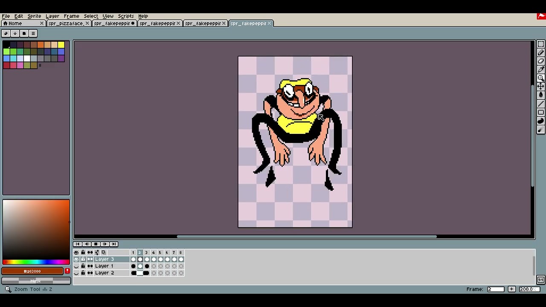Screen dimensions: 546x307
Task: Select the Eyedropper tool
Action: click(x=540, y=70)
